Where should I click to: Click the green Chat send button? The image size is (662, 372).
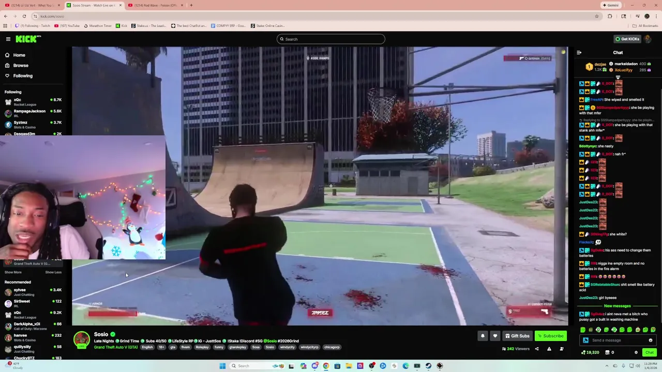[x=649, y=352]
